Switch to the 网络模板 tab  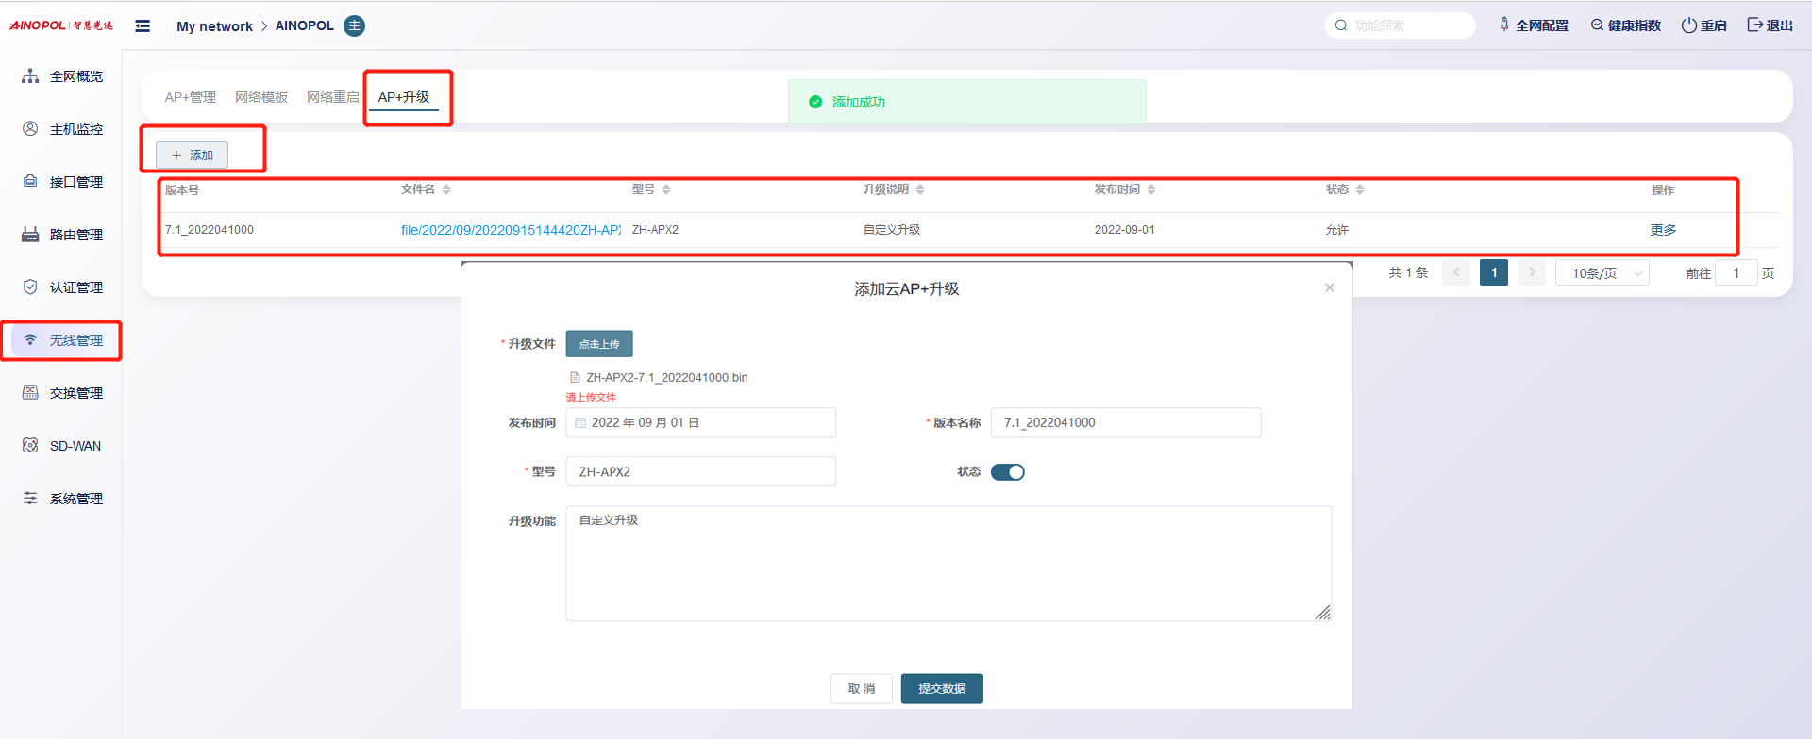pyautogui.click(x=261, y=97)
